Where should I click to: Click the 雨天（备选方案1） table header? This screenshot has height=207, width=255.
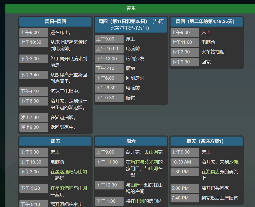click(206, 141)
